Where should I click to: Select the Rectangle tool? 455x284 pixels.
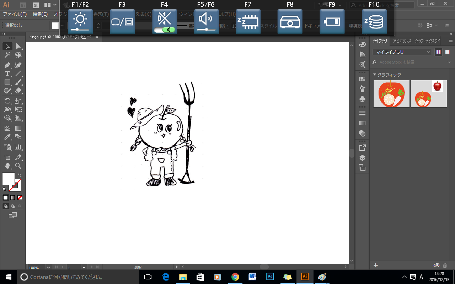pos(7,82)
